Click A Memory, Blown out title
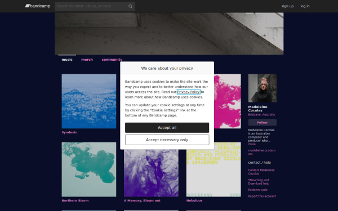Image resolution: width=338 pixels, height=211 pixels. pyautogui.click(x=142, y=201)
